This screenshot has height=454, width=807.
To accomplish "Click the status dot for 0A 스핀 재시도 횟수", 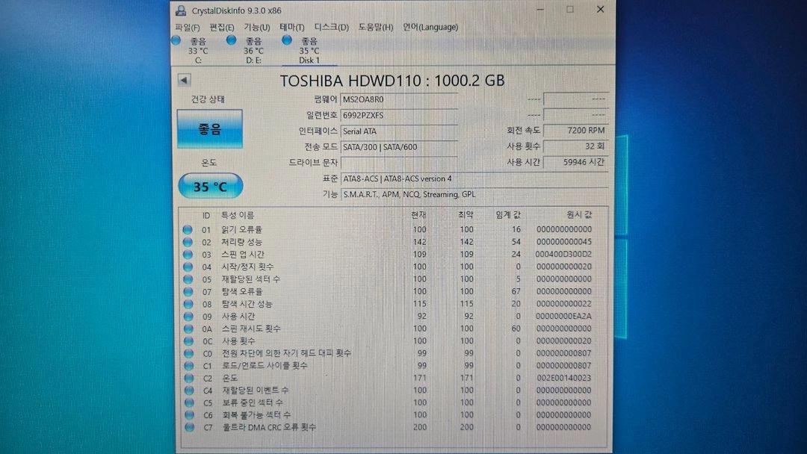I will coord(188,329).
